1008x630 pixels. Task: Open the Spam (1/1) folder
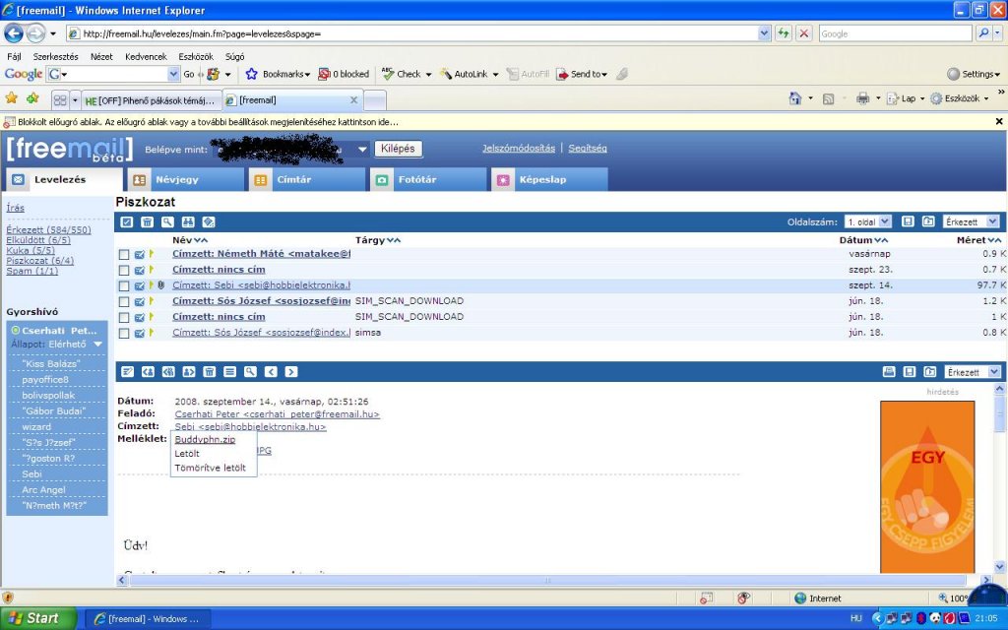32,271
